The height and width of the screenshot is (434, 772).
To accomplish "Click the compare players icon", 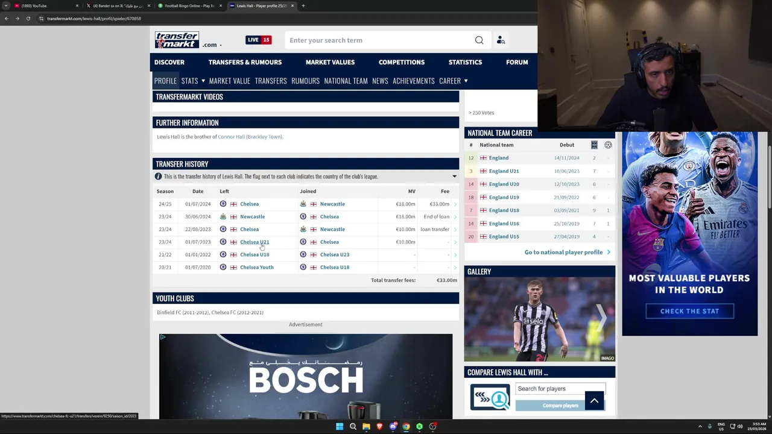I will [490, 397].
